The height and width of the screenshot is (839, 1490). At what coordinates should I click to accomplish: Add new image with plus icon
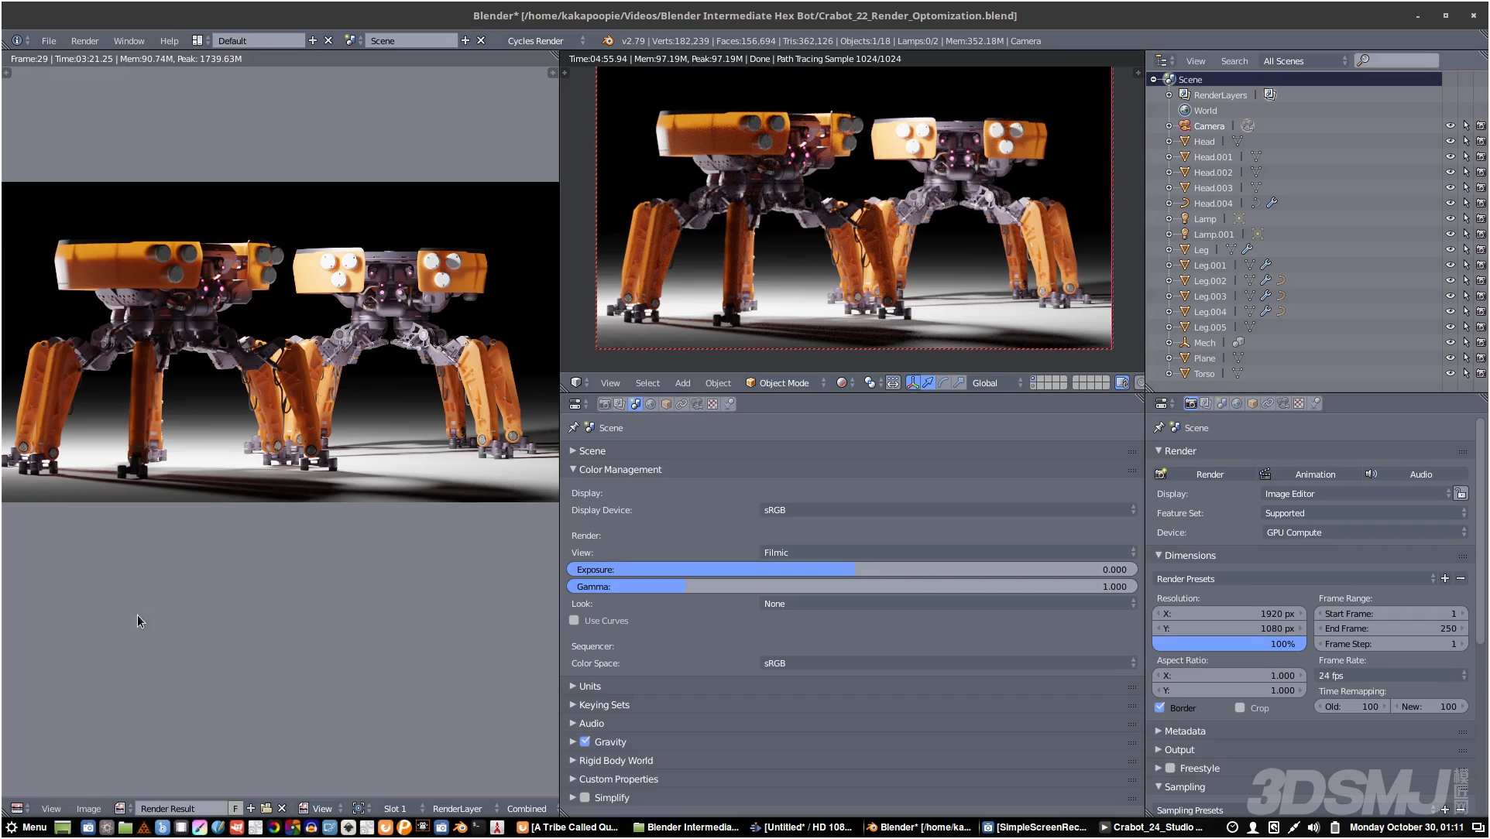pos(251,808)
